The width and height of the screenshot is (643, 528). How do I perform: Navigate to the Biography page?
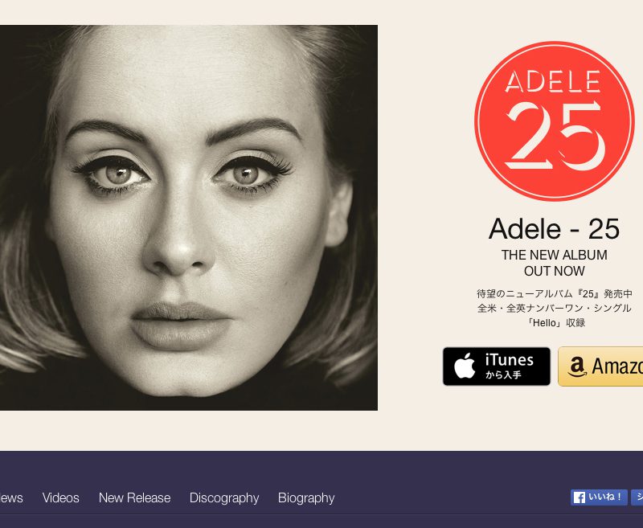tap(306, 498)
